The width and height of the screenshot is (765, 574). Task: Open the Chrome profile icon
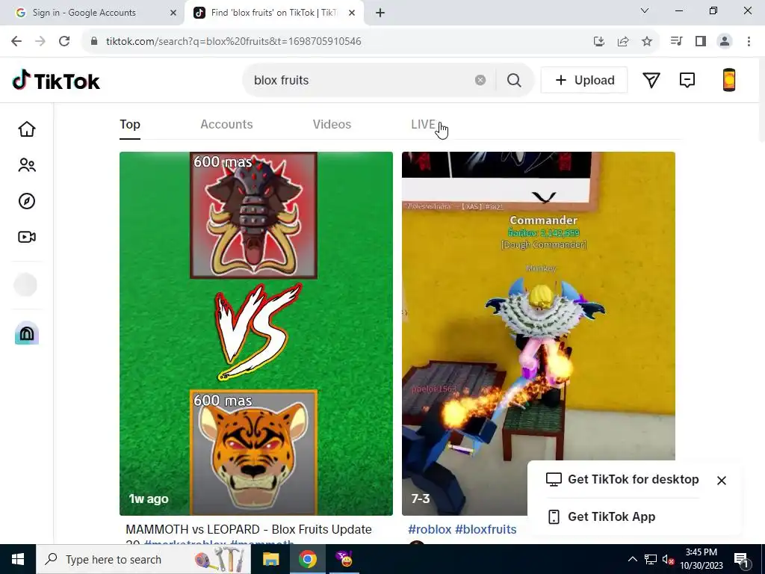pos(725,41)
